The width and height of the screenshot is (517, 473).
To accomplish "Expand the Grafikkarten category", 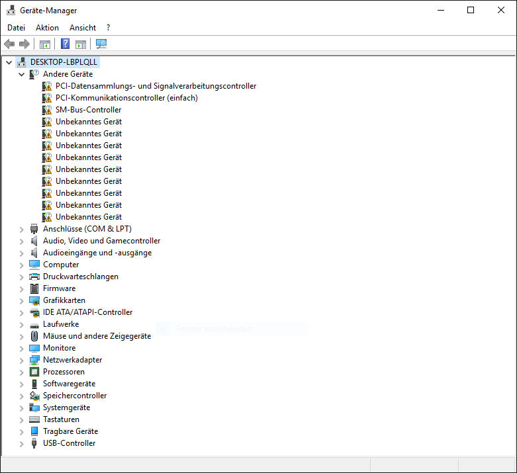I will click(21, 301).
